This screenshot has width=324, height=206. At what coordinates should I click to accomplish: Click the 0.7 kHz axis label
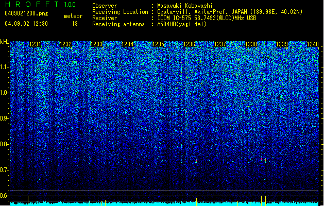click(5, 170)
